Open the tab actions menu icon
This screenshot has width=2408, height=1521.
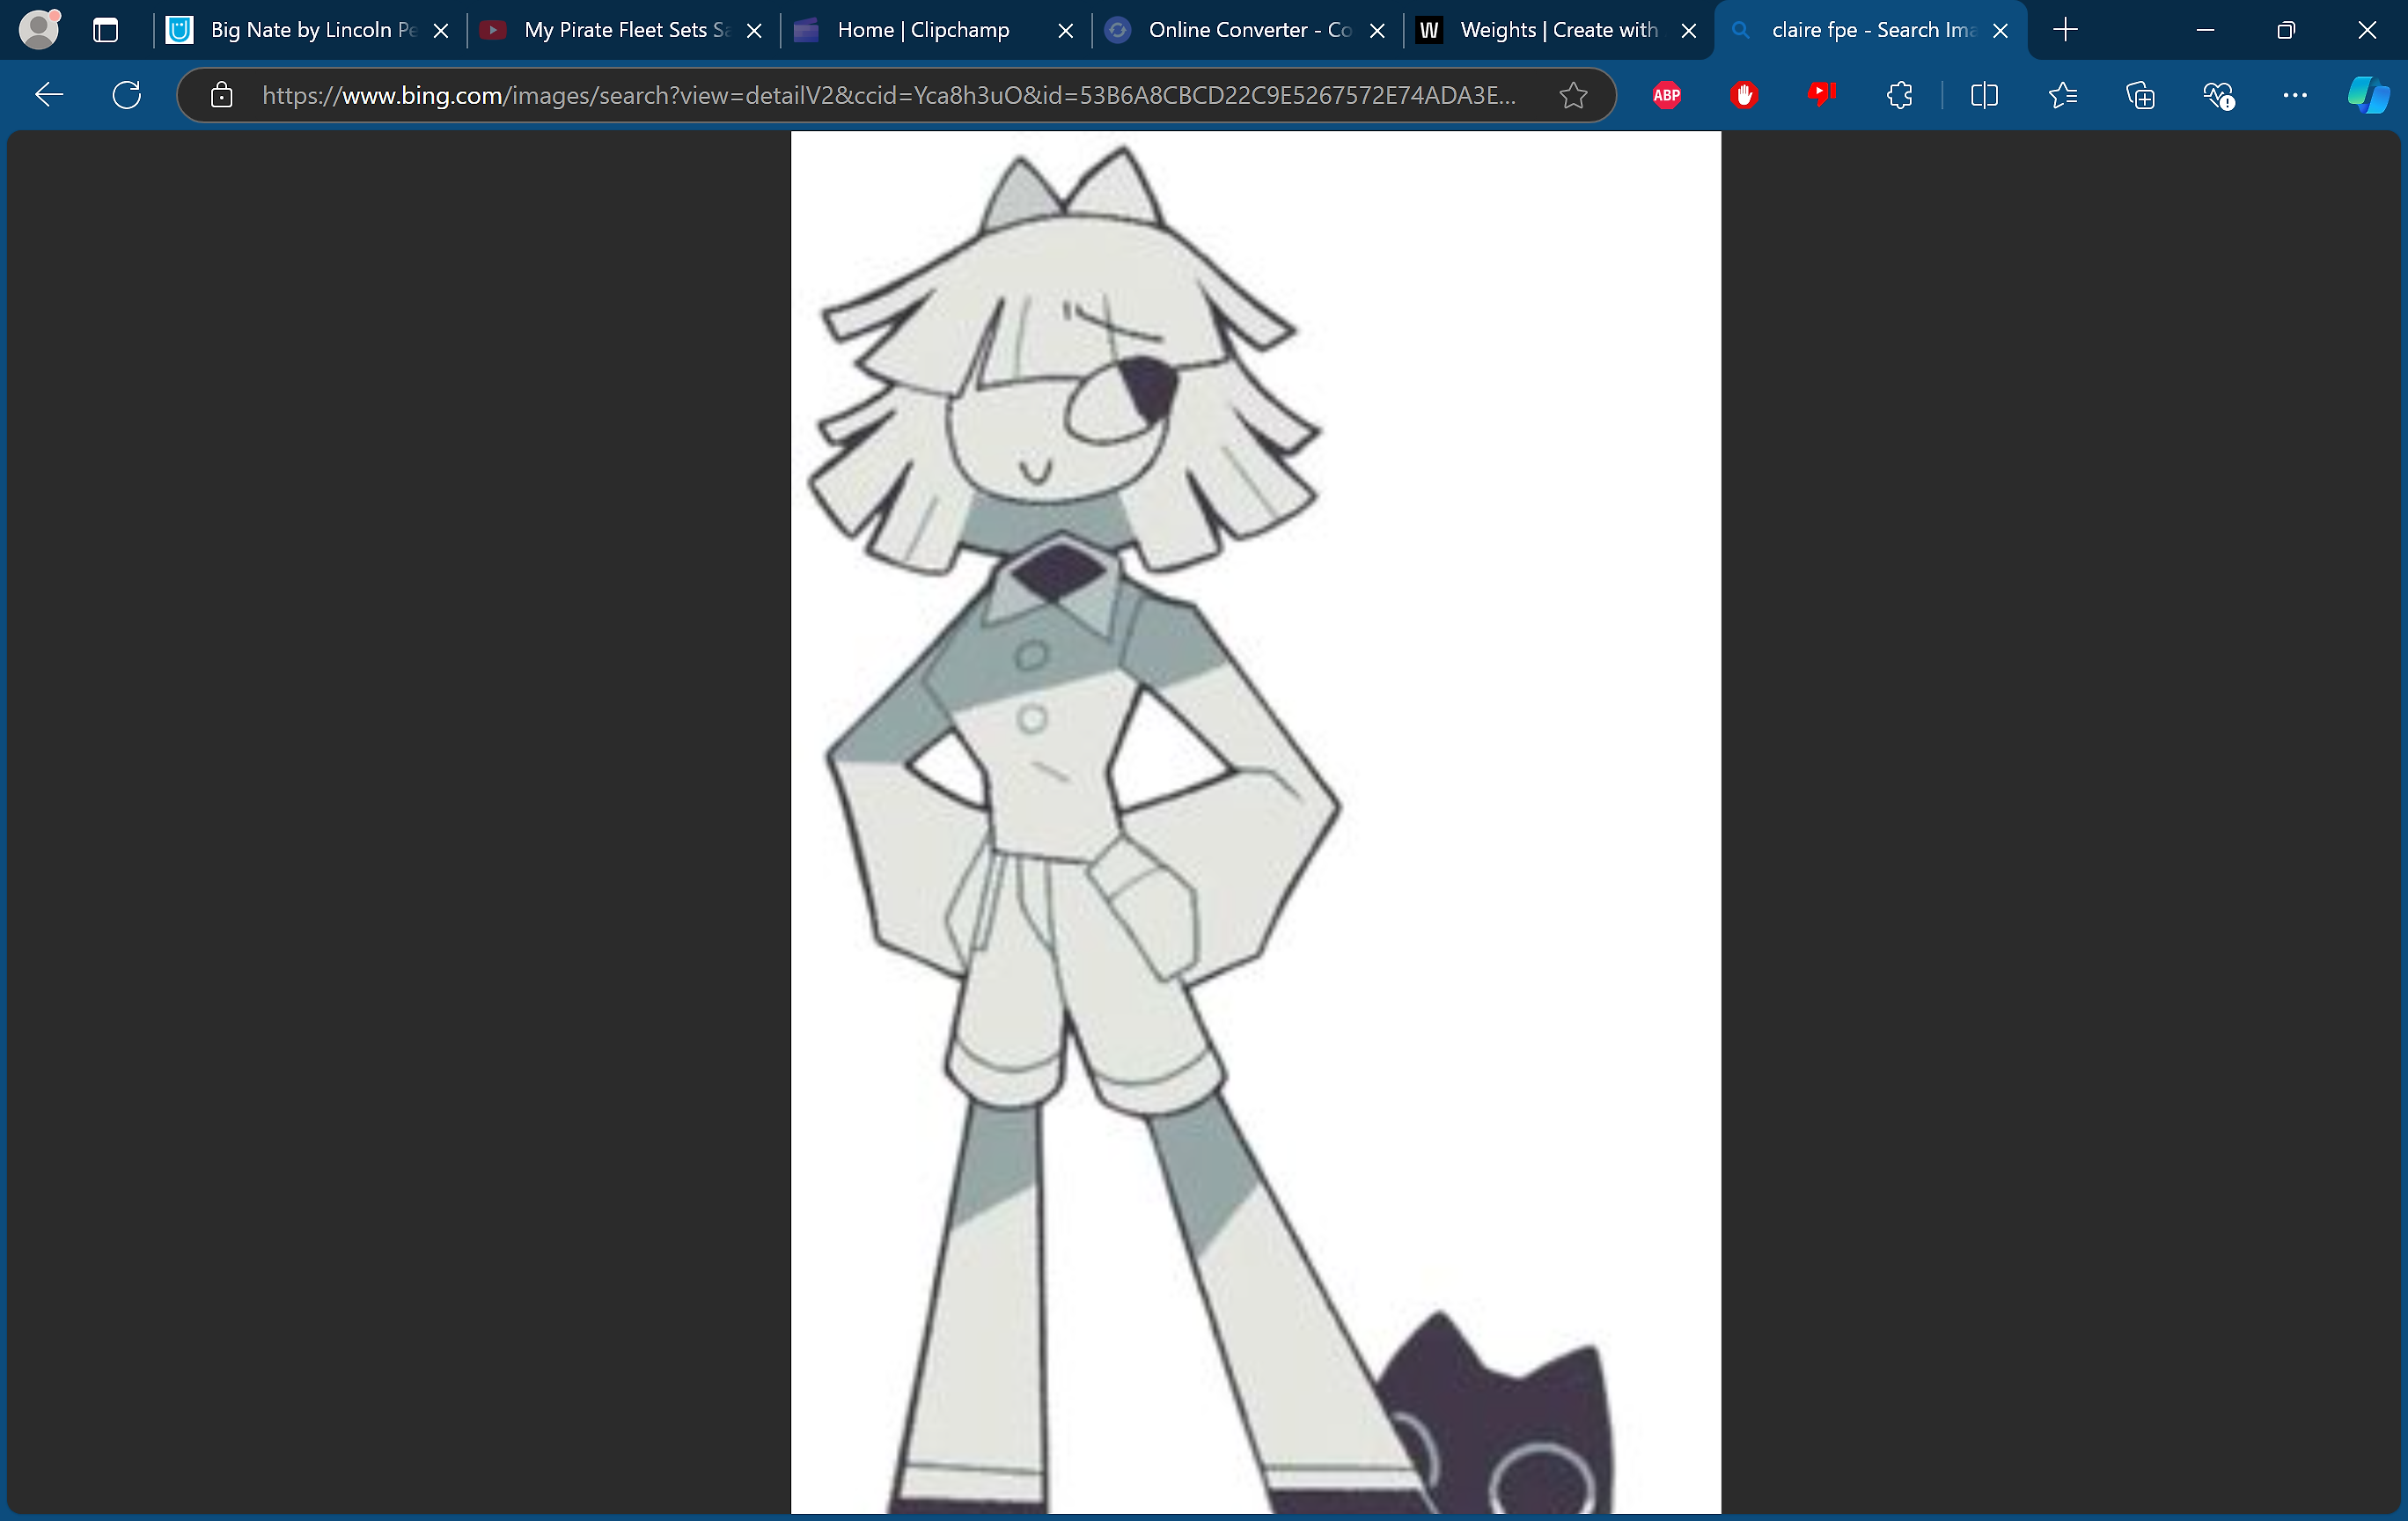pos(105,30)
